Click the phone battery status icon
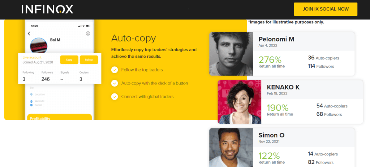The height and width of the screenshot is (167, 370). 88,26
